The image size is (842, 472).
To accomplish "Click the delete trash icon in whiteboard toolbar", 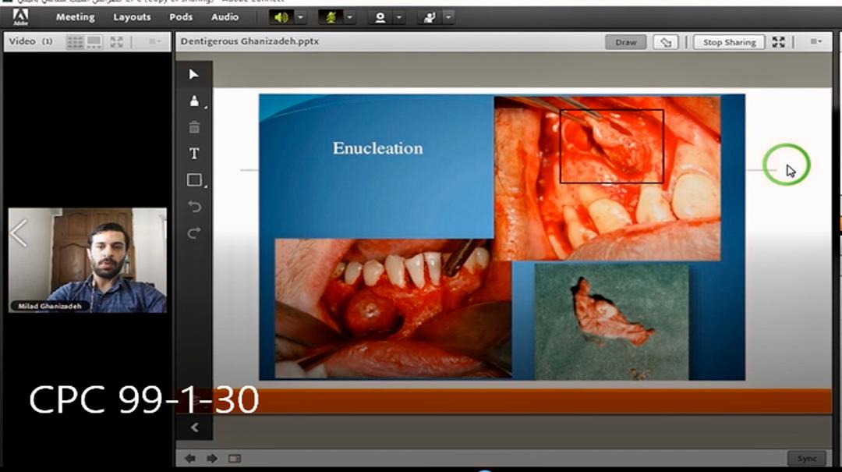I will click(194, 127).
